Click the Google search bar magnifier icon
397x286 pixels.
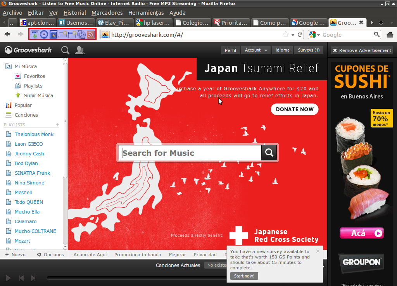click(x=377, y=34)
